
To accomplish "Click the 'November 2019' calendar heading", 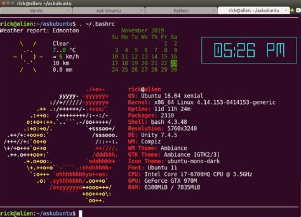I will click(143, 31).
